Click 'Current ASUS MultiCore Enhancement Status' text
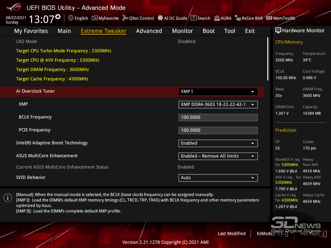Screen dimensions: 331x248 tap(62, 167)
